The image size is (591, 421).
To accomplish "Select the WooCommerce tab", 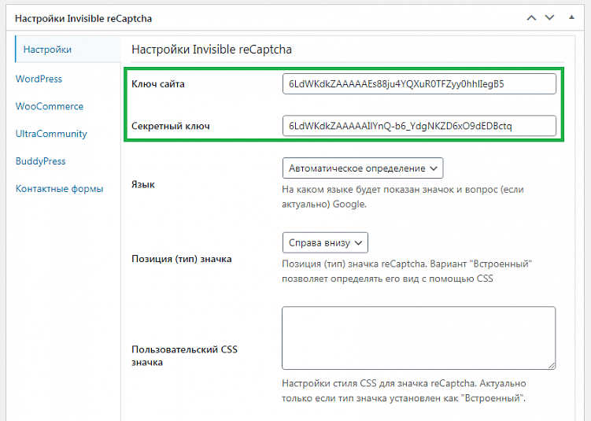I will [x=49, y=106].
